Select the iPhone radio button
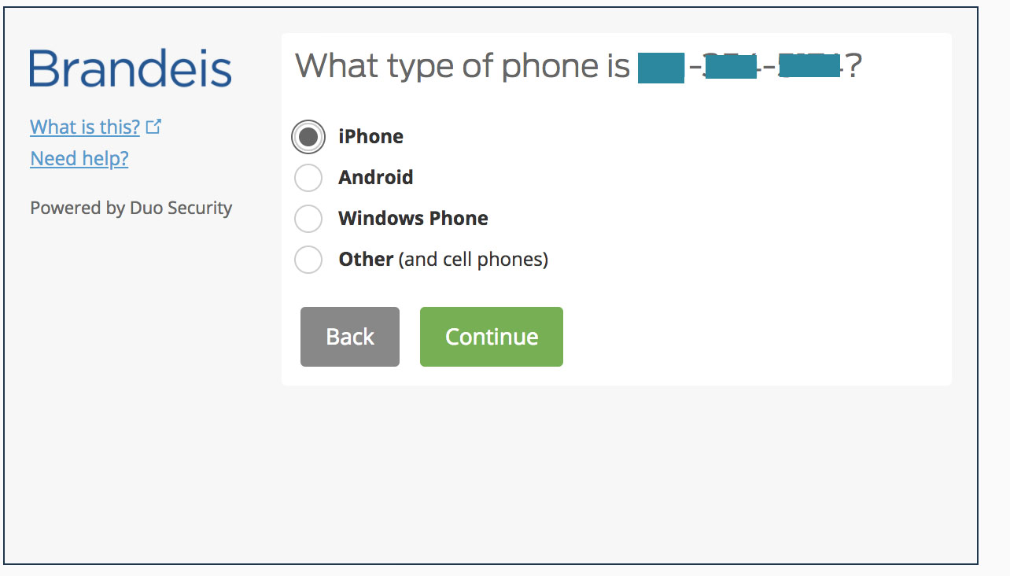Image resolution: width=1010 pixels, height=576 pixels. coord(308,137)
